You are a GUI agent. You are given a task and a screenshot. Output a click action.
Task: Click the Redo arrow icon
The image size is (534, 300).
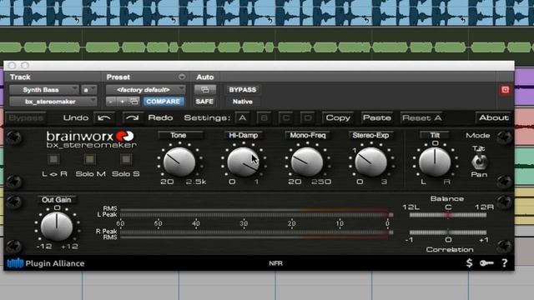(x=132, y=117)
